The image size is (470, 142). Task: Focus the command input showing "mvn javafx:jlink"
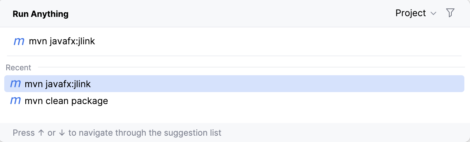click(62, 41)
